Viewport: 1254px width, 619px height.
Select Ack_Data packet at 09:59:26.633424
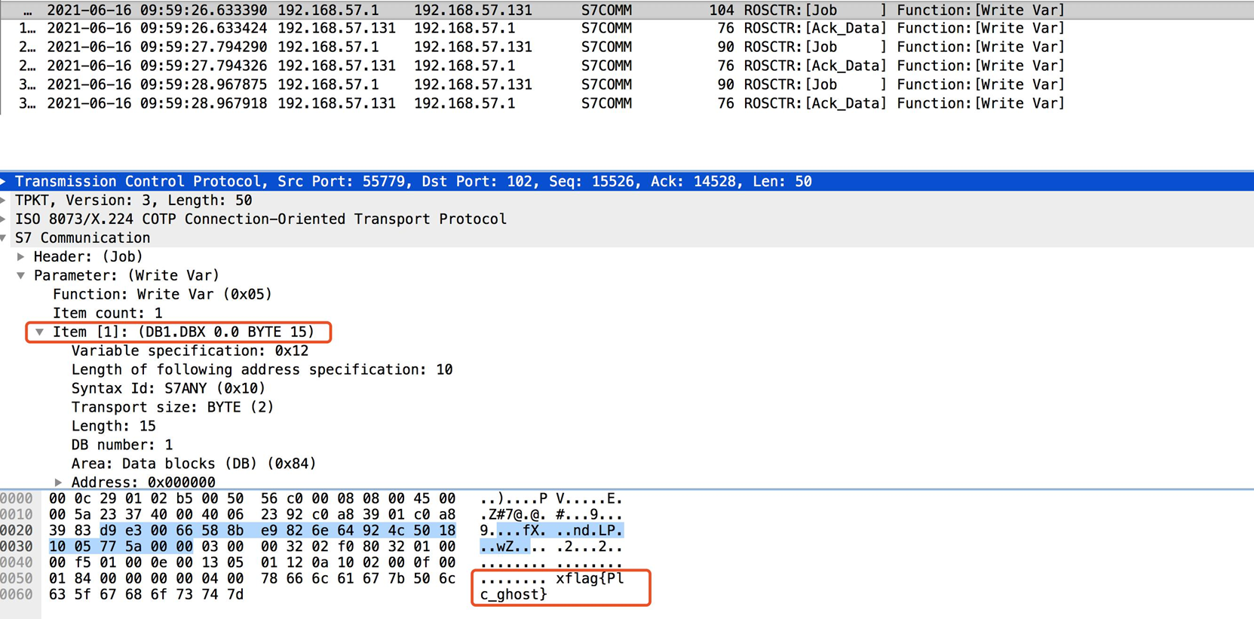coord(627,29)
